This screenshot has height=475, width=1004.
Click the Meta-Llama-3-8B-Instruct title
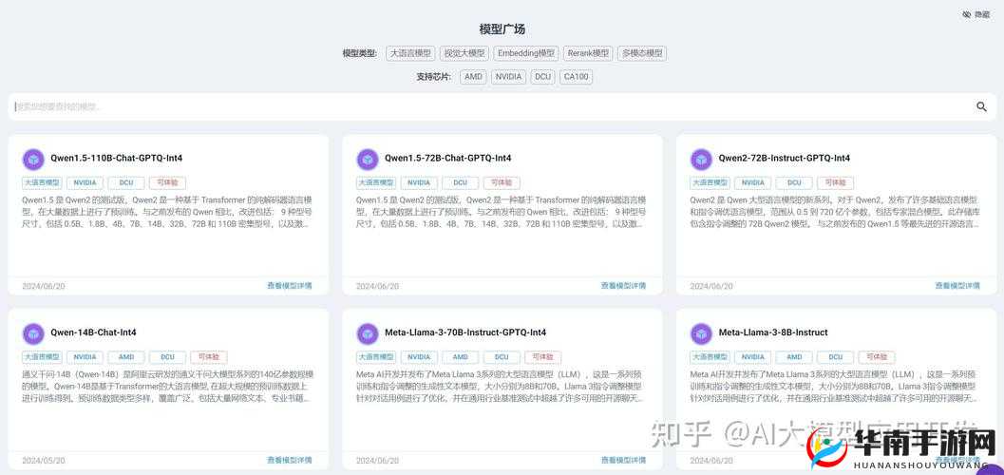tap(773, 332)
